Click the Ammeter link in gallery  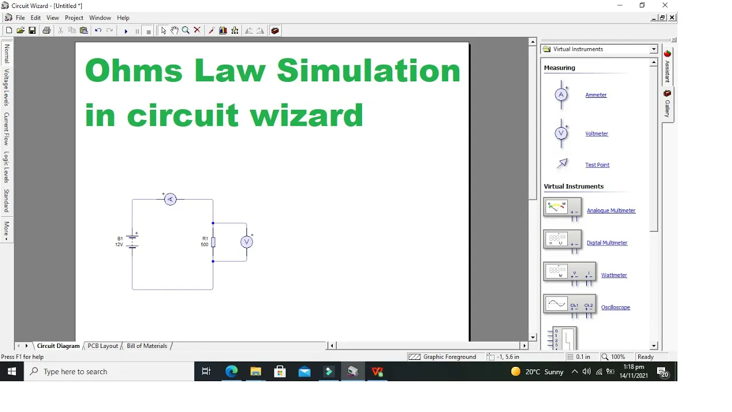click(596, 95)
